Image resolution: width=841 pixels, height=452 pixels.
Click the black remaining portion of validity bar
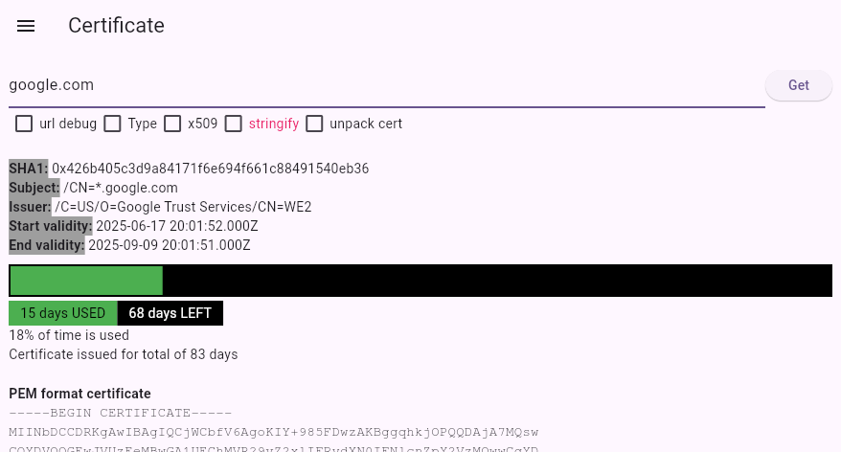coord(496,281)
